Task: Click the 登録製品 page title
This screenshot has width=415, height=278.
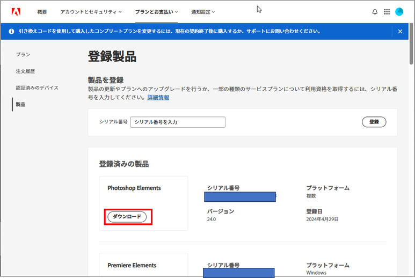Action: coord(112,56)
